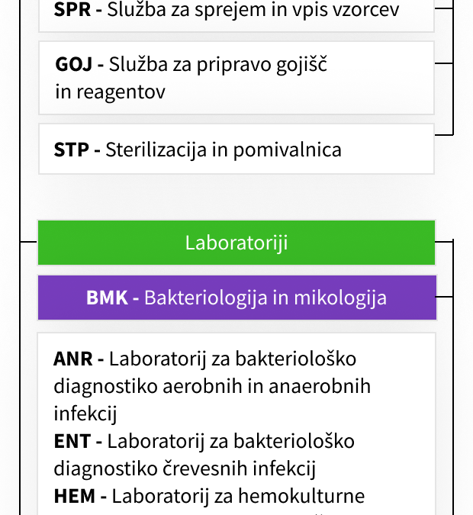
Task: Click the green Laboratoriji header
Action: (236, 243)
